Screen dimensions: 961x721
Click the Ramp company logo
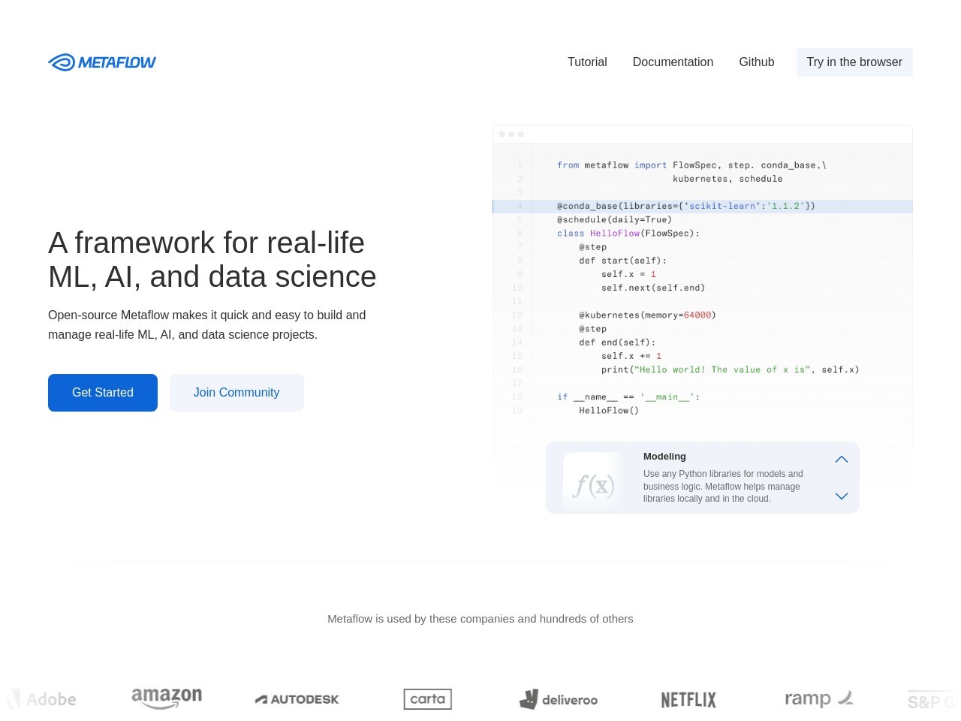[819, 698]
